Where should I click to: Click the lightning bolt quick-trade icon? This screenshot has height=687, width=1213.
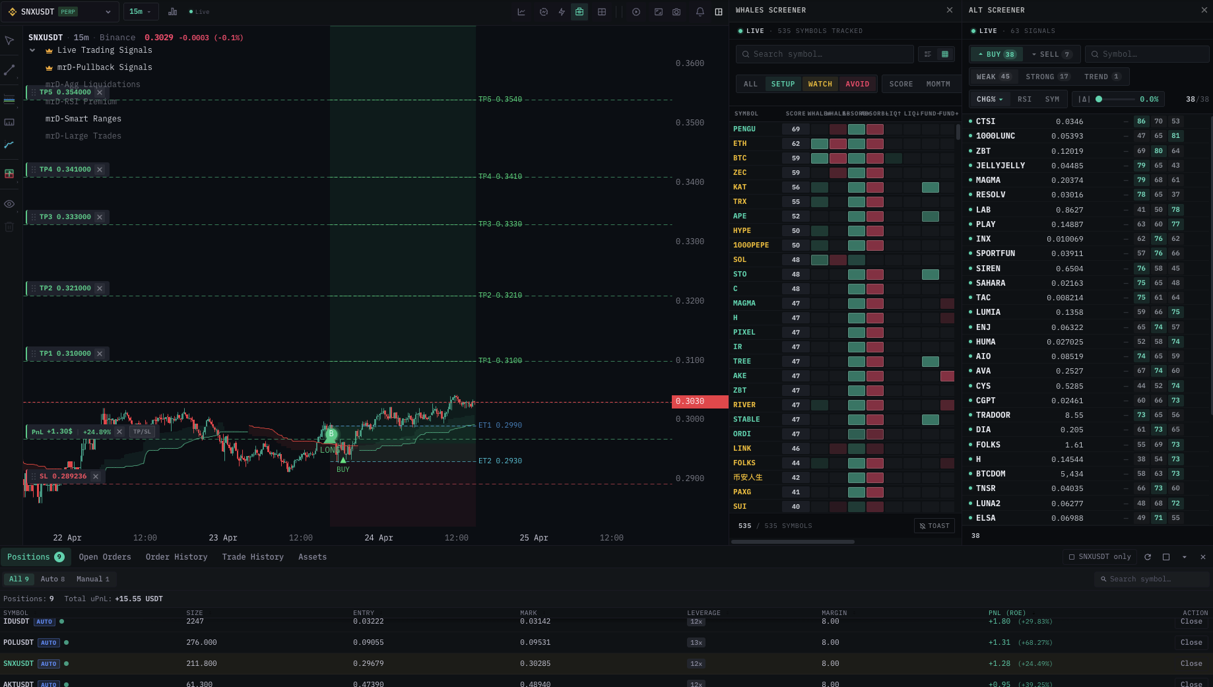tap(562, 12)
